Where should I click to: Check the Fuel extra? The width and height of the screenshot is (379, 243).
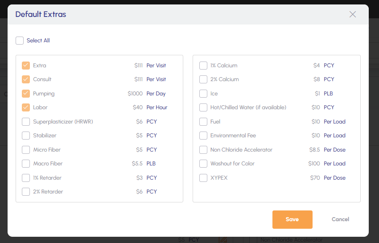point(203,122)
